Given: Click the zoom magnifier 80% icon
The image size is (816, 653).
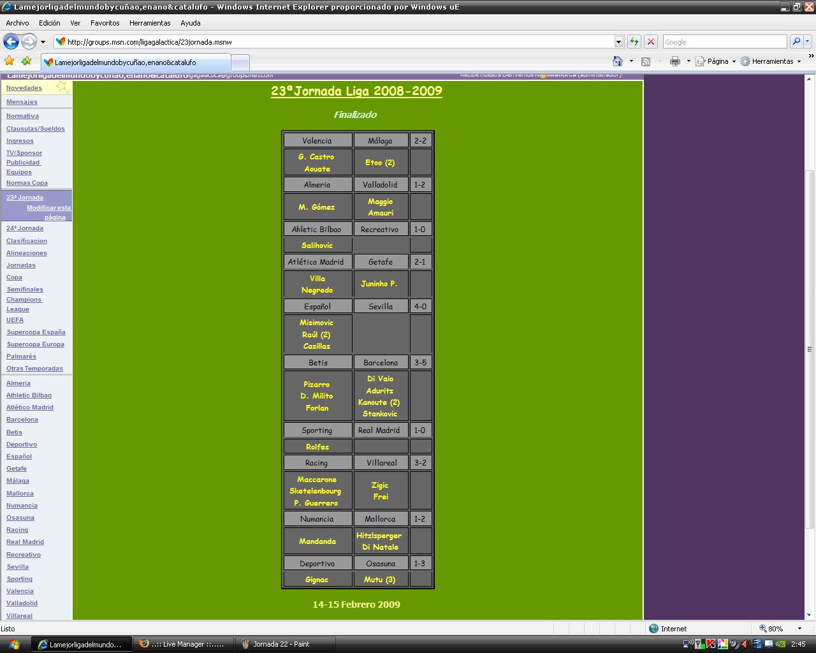Looking at the screenshot, I should 762,628.
